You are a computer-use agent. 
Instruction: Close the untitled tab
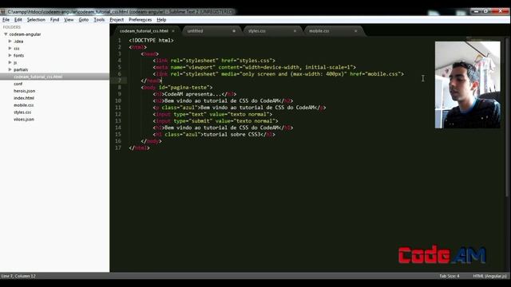234,31
